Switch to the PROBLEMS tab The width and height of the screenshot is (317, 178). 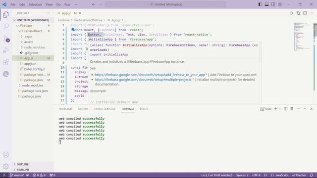pos(65,109)
